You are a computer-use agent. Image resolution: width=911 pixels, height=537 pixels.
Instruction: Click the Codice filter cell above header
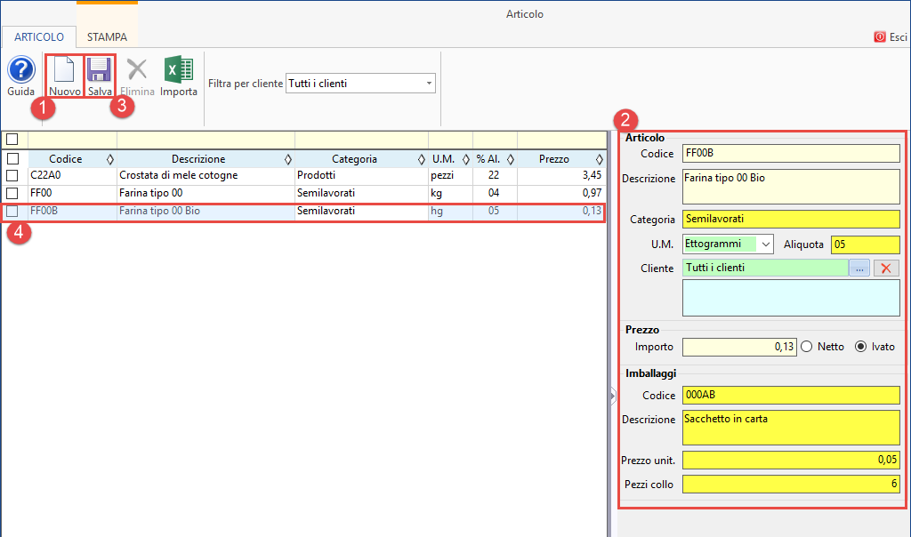tap(72, 140)
